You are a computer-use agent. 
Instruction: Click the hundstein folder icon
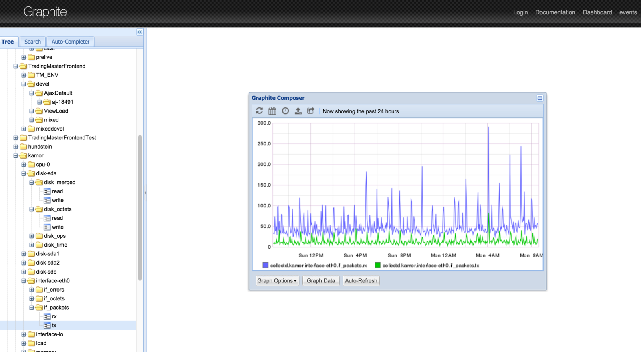coord(23,147)
